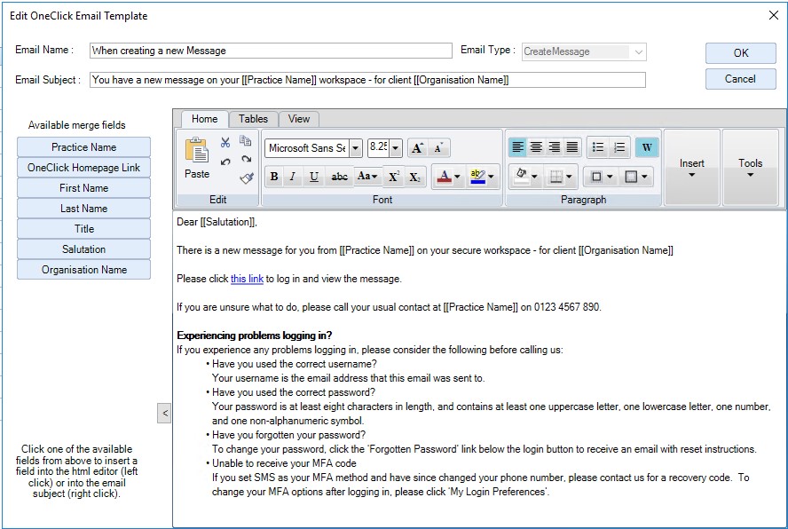Activate the format painter brush
Screen dimensions: 788x529
coord(247,178)
